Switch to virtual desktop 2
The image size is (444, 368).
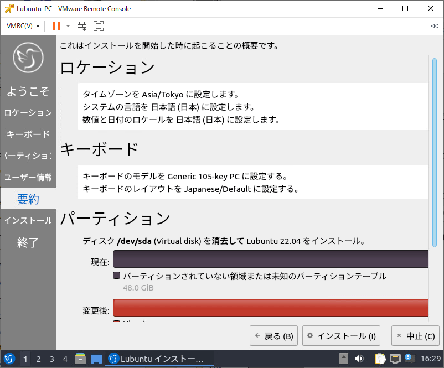39,359
